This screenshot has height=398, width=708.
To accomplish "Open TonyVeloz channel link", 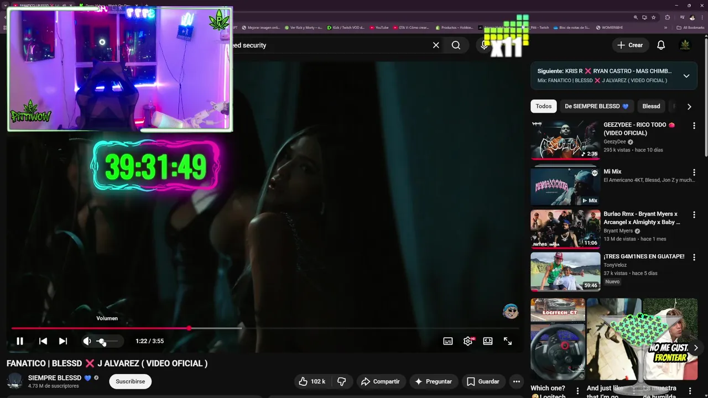I will point(615,265).
